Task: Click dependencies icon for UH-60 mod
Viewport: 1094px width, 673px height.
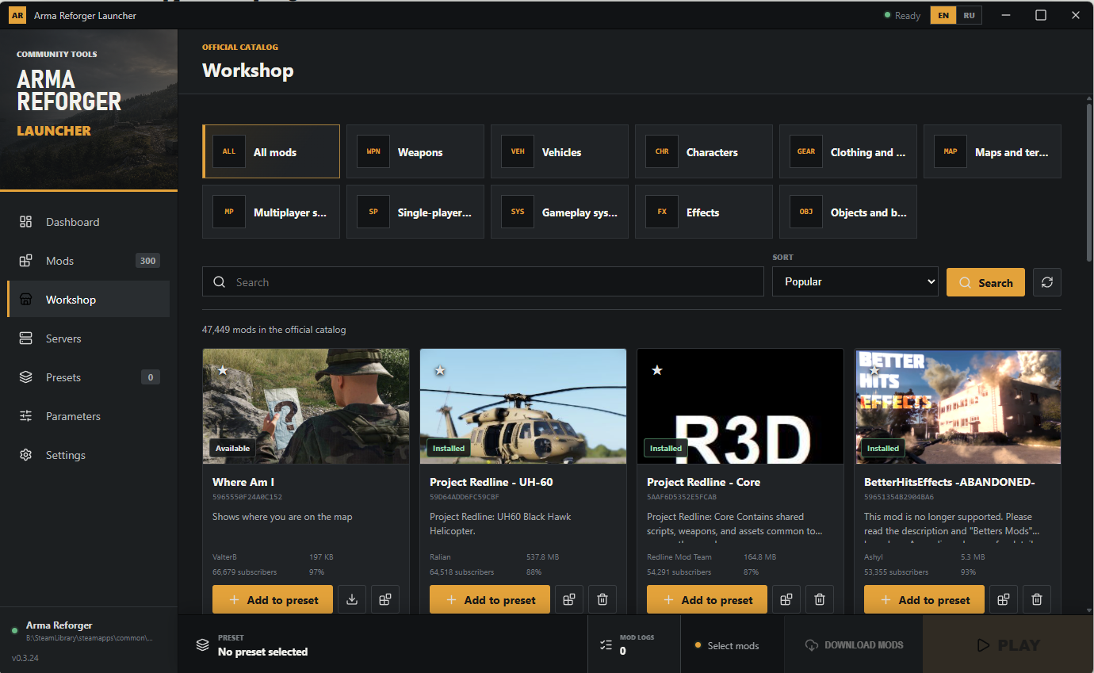Action: pyautogui.click(x=569, y=599)
